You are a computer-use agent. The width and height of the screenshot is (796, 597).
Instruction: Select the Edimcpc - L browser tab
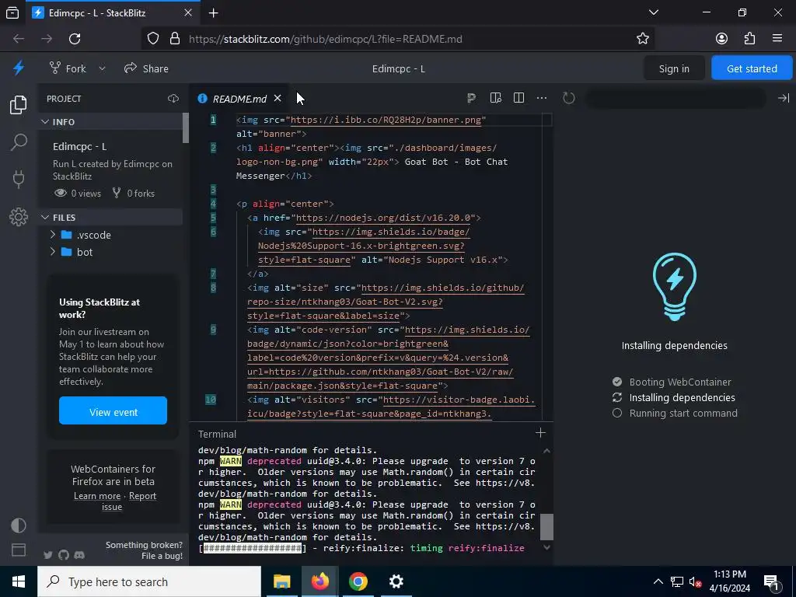112,13
